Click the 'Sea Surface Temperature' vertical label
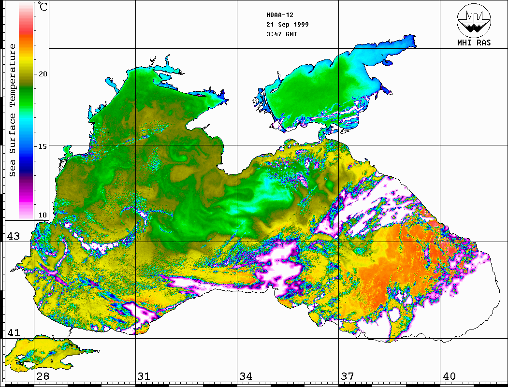Image resolution: width=508 pixels, height=387 pixels. pos(12,110)
